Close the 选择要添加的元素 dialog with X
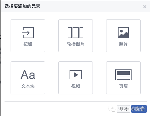The height and width of the screenshot is (116, 150). pyautogui.click(x=145, y=7)
